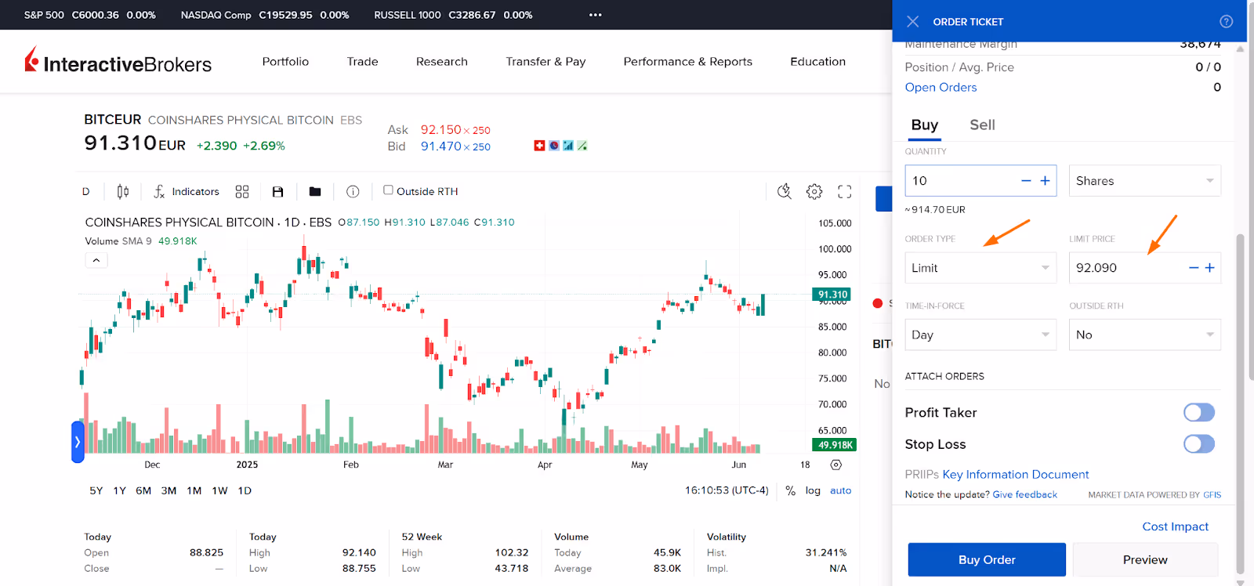Select the 6M chart range
Viewport: 1254px width, 586px height.
pyautogui.click(x=143, y=490)
